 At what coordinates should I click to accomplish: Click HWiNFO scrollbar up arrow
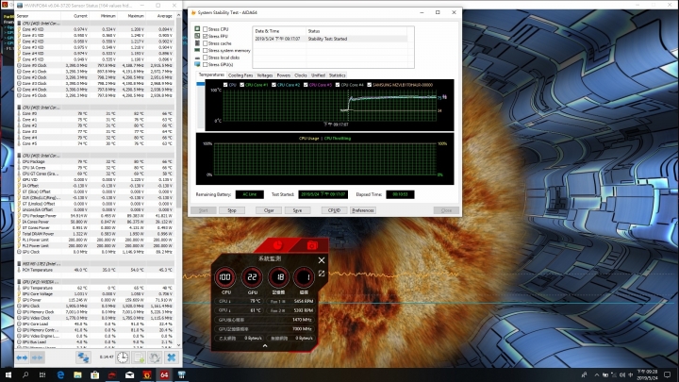tap(179, 16)
